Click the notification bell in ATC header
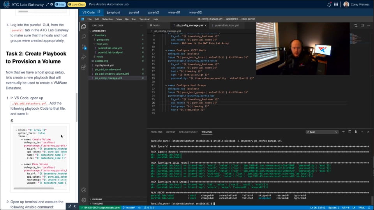Image resolution: width=374 pixels, height=210 pixels. (329, 4)
